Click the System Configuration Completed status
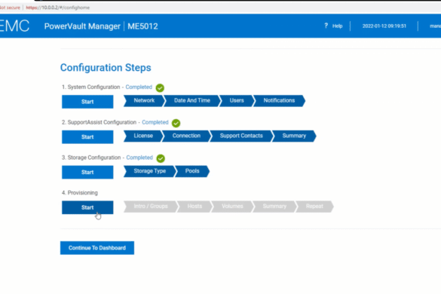The image size is (441, 294). click(x=139, y=87)
